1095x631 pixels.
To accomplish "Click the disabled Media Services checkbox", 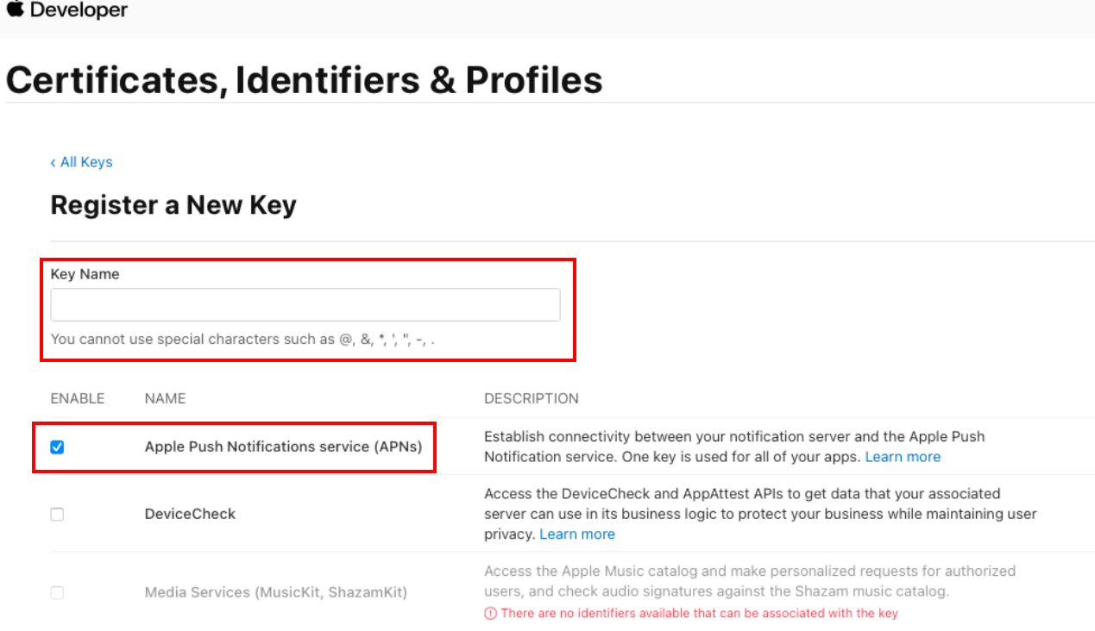I will point(57,593).
